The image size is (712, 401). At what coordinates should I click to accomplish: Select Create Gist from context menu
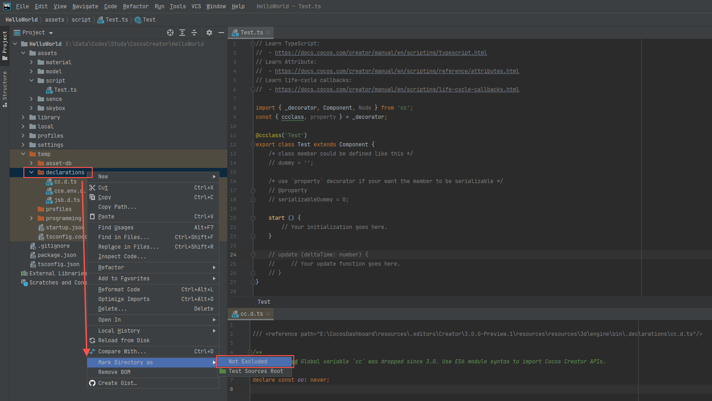pyautogui.click(x=117, y=383)
